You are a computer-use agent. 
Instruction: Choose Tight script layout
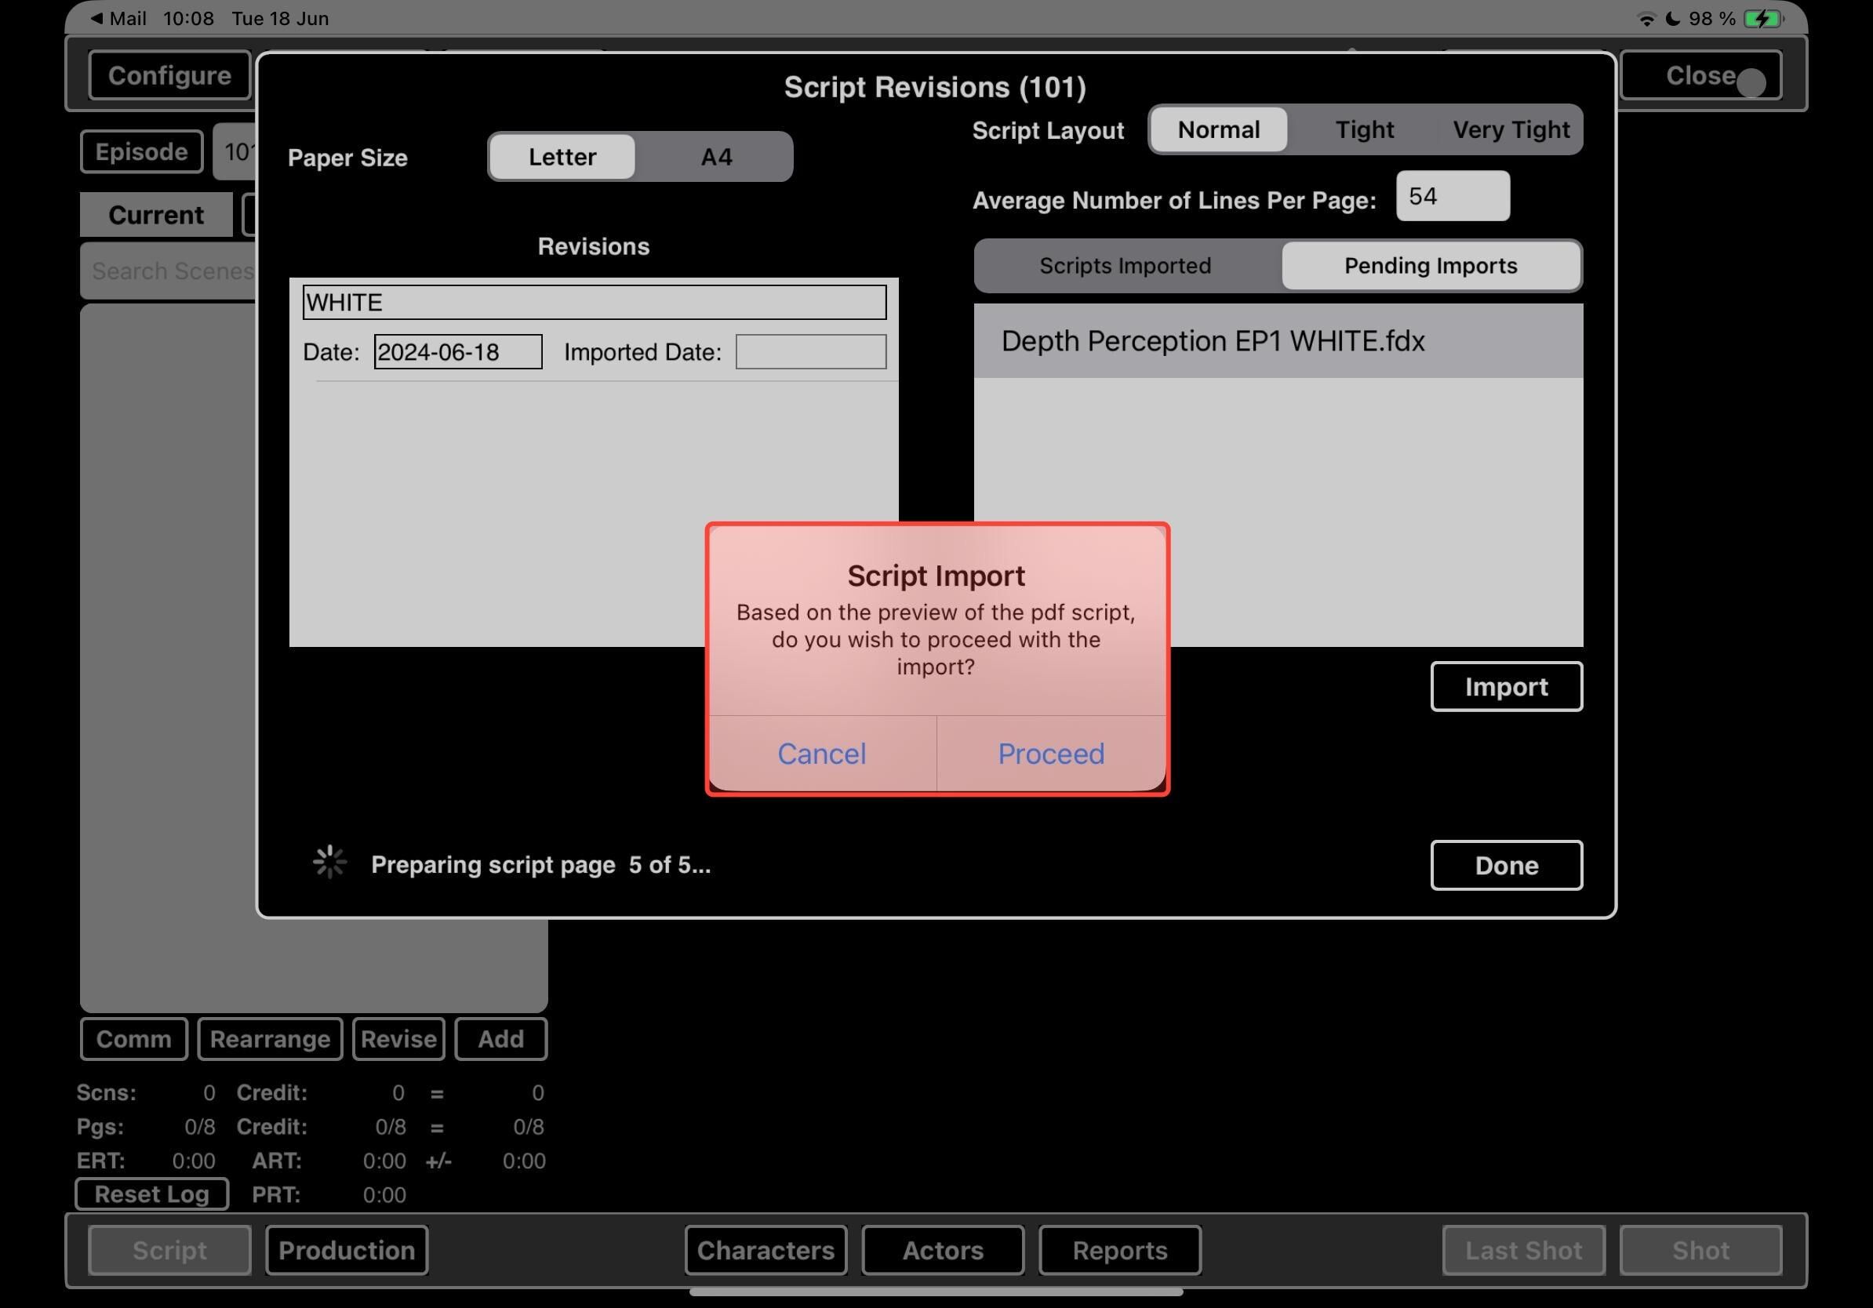(x=1364, y=129)
